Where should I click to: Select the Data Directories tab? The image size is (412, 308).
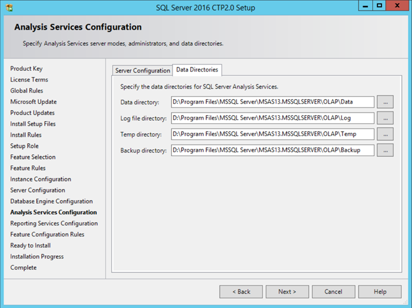tap(197, 70)
